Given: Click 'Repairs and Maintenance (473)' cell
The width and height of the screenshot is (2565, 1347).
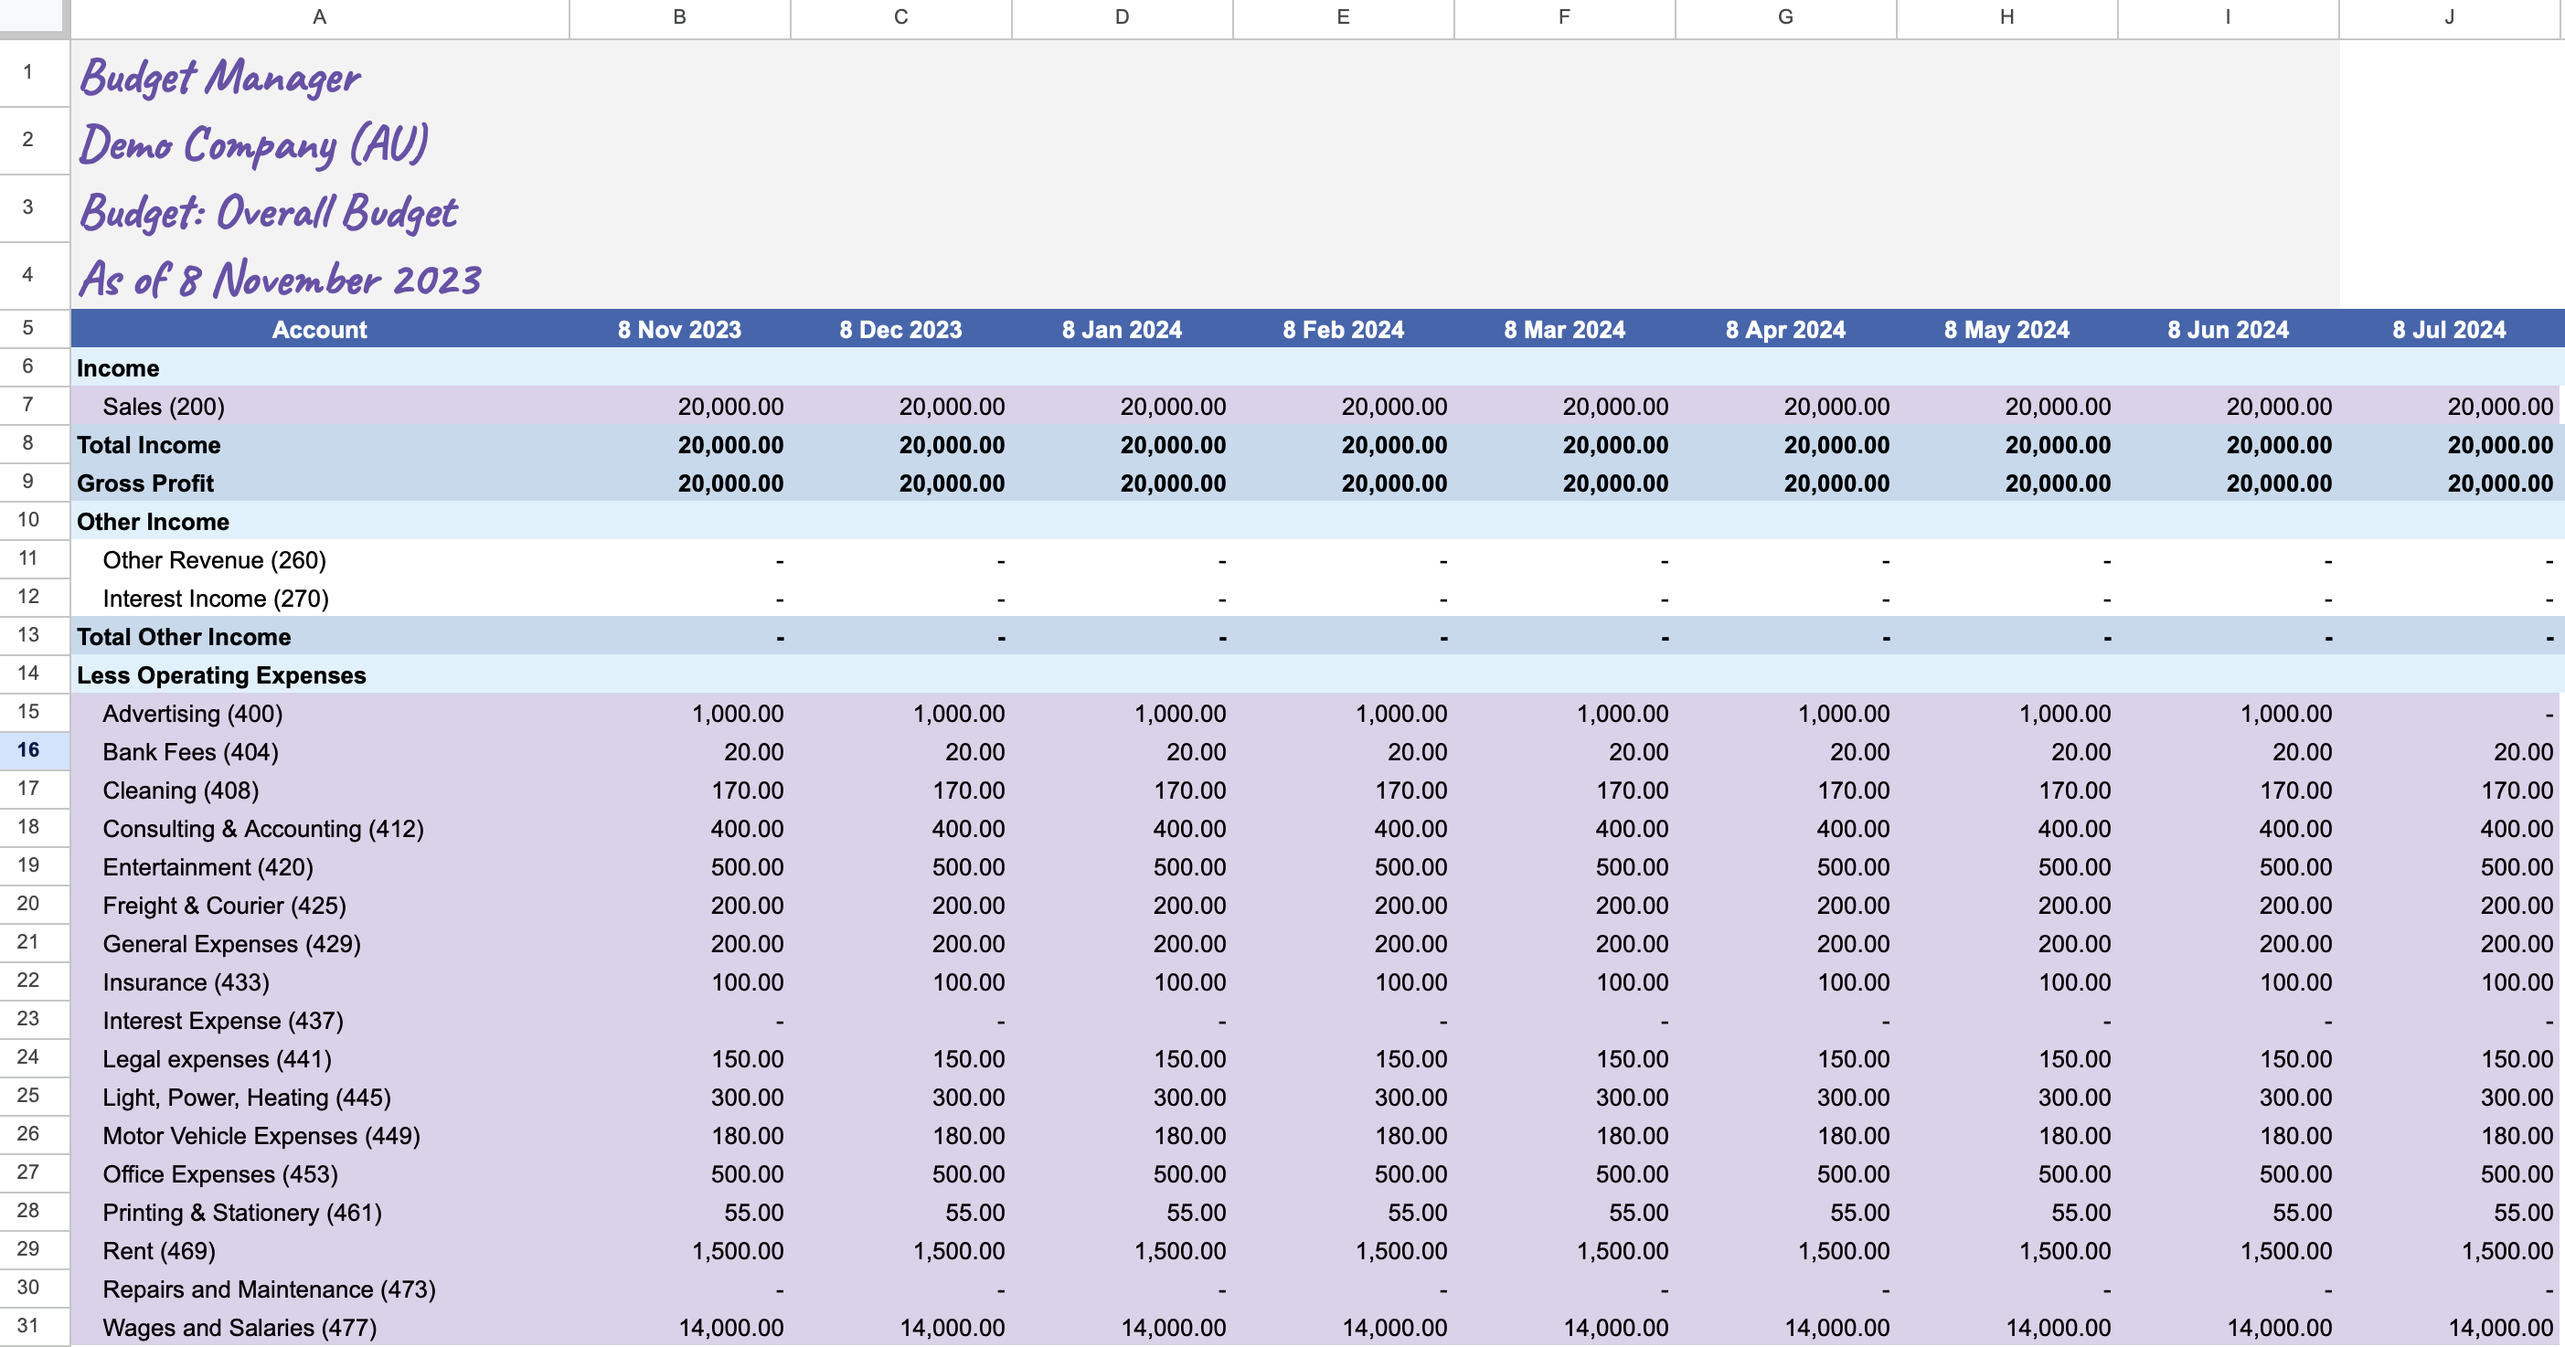Looking at the screenshot, I should (320, 1289).
